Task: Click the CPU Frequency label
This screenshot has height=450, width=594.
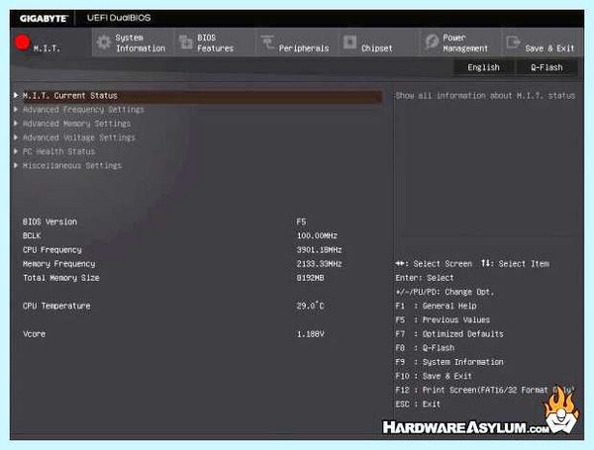Action: pyautogui.click(x=51, y=250)
